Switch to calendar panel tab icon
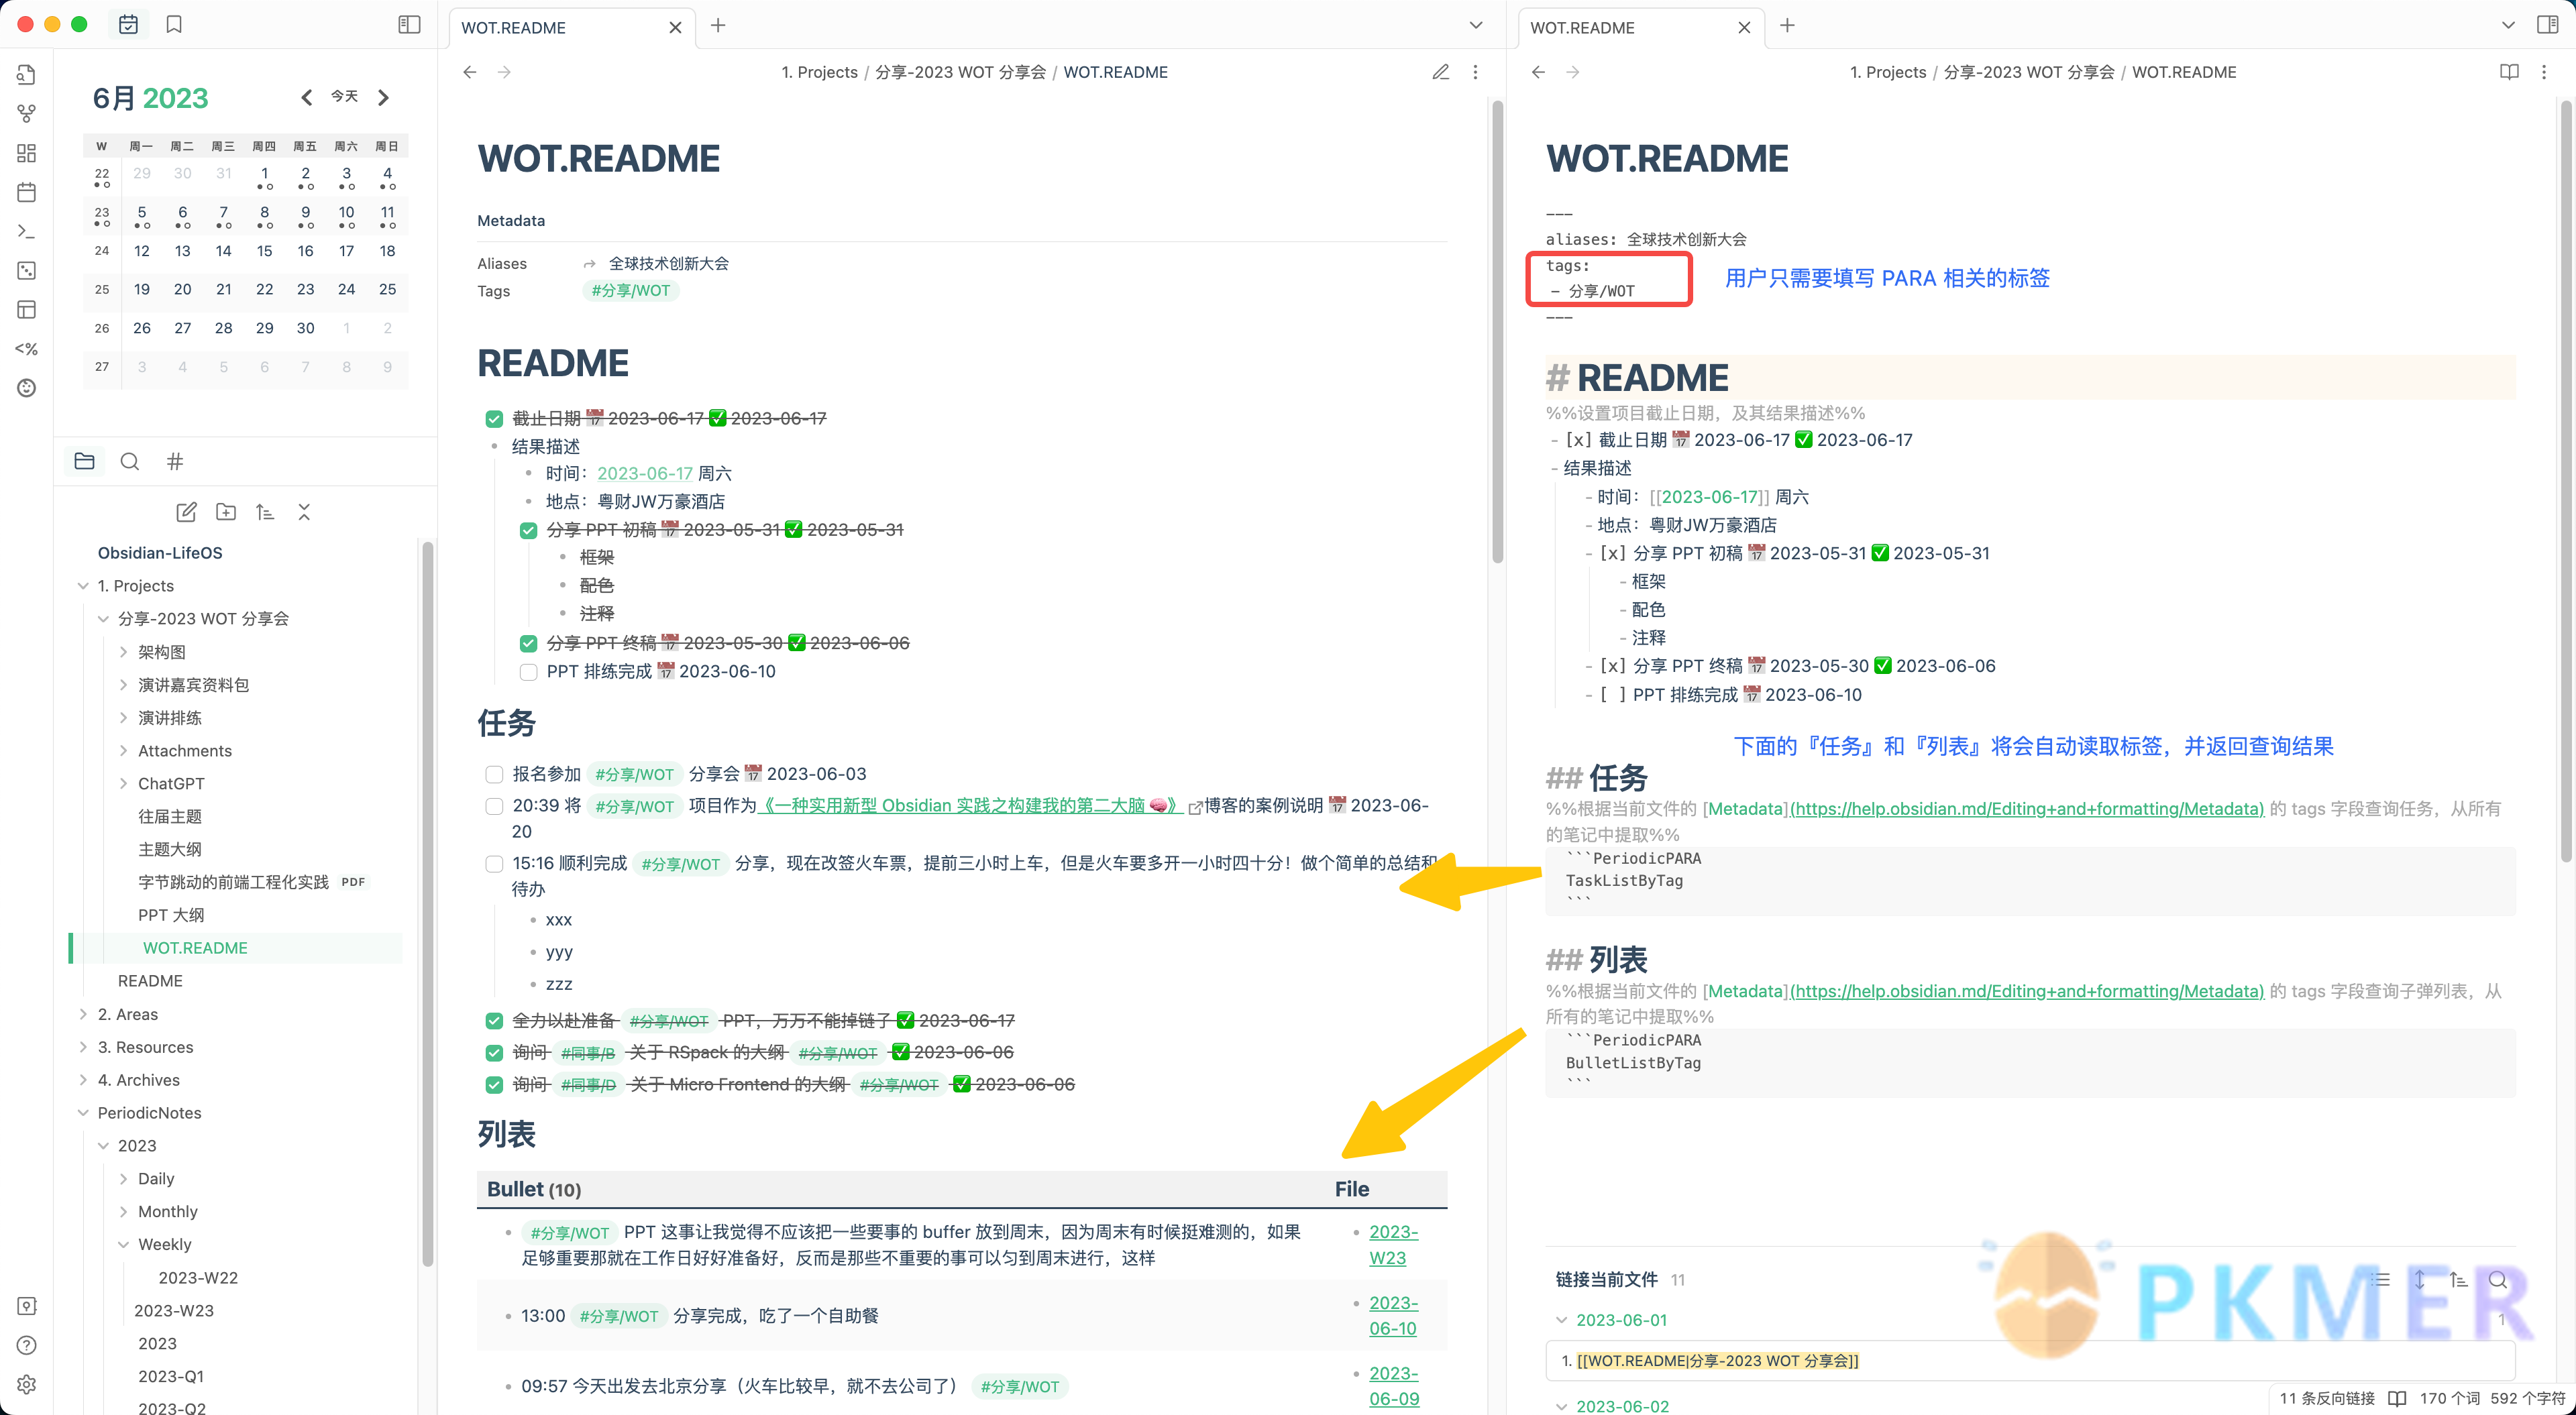The image size is (2576, 1415). coord(128,25)
